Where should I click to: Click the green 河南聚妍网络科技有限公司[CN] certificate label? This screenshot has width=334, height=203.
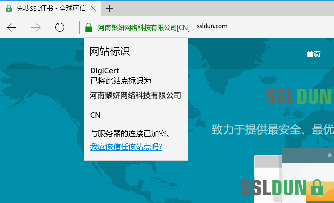click(x=143, y=27)
